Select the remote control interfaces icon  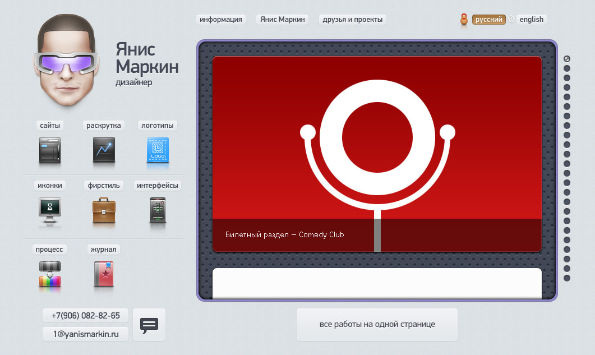coord(158,210)
